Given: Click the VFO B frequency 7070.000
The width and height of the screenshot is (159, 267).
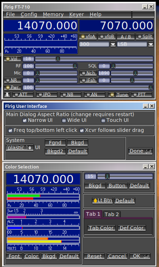Looking at the screenshot, I should [116, 26].
